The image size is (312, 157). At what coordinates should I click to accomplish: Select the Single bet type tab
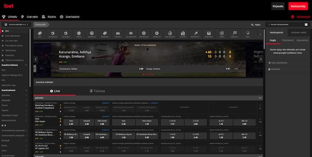(273, 41)
